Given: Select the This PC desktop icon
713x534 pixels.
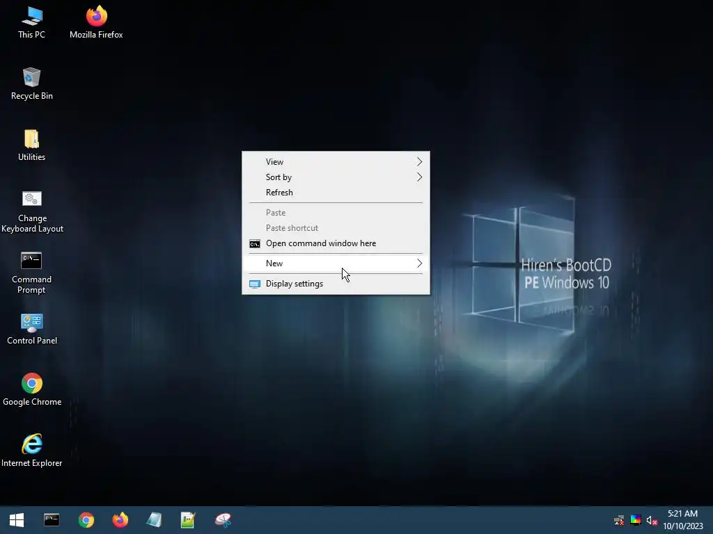Looking at the screenshot, I should (x=32, y=22).
